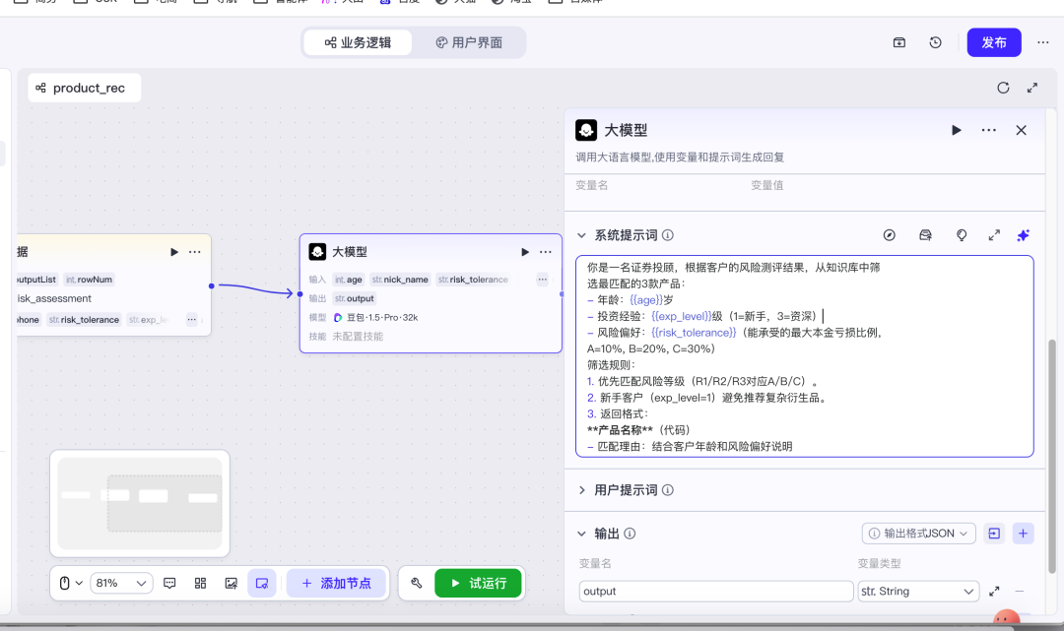This screenshot has width=1064, height=631.
Task: Toggle the minimap display button
Action: (262, 583)
